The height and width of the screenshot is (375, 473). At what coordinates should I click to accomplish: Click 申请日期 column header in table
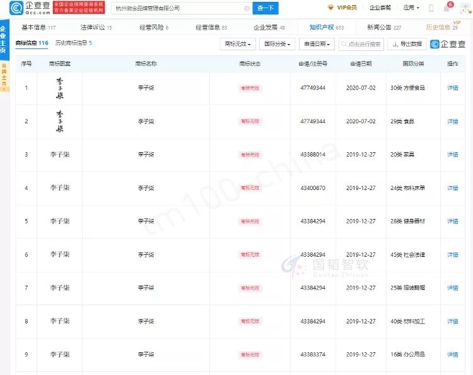[361, 64]
